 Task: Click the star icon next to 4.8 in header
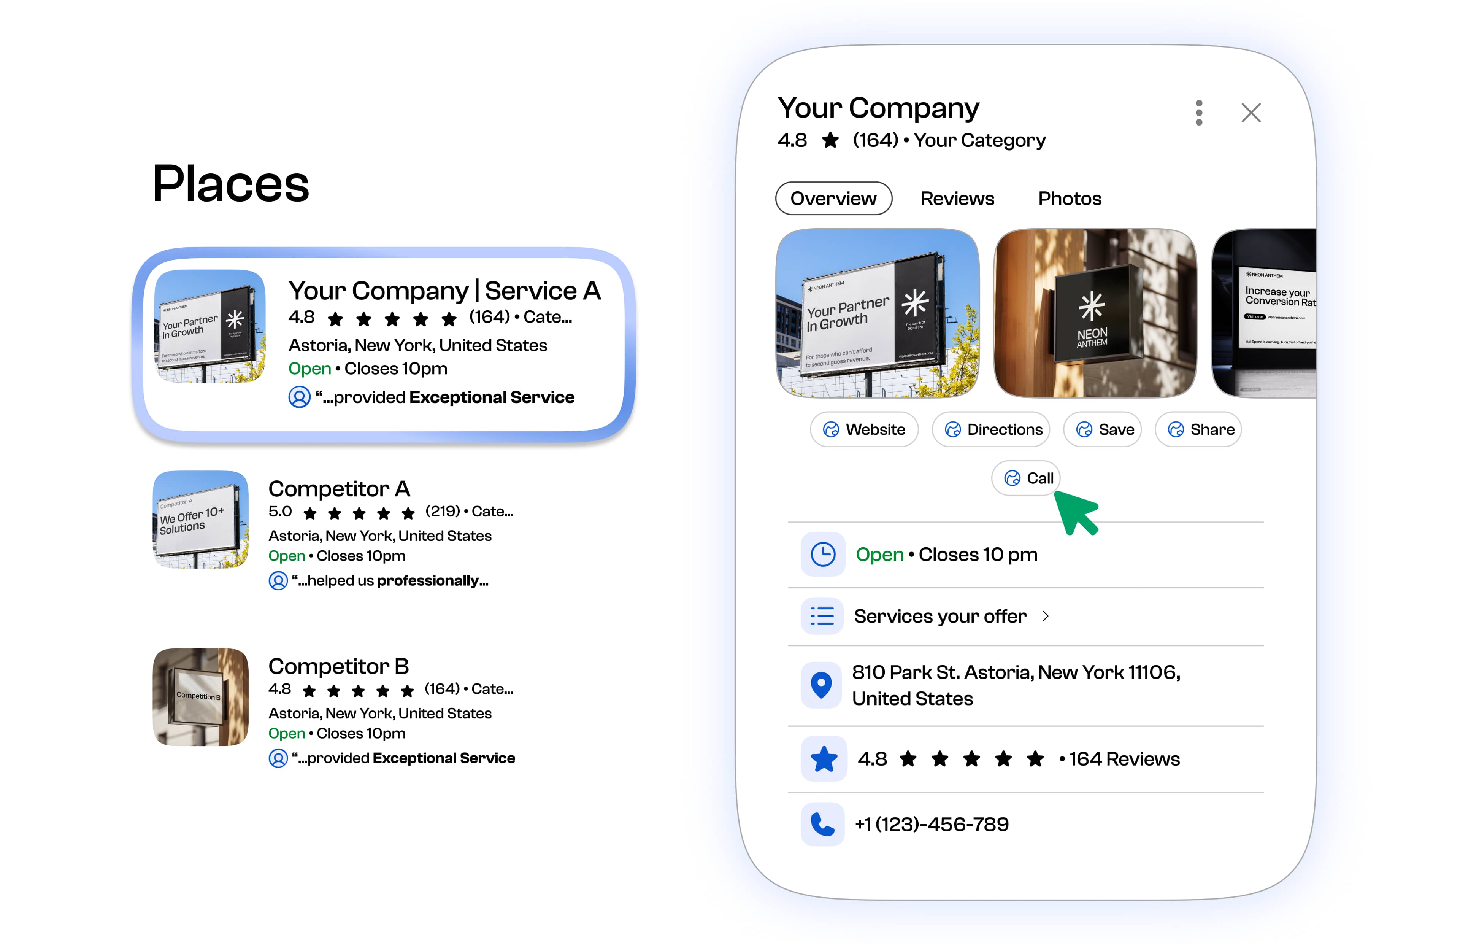[830, 140]
